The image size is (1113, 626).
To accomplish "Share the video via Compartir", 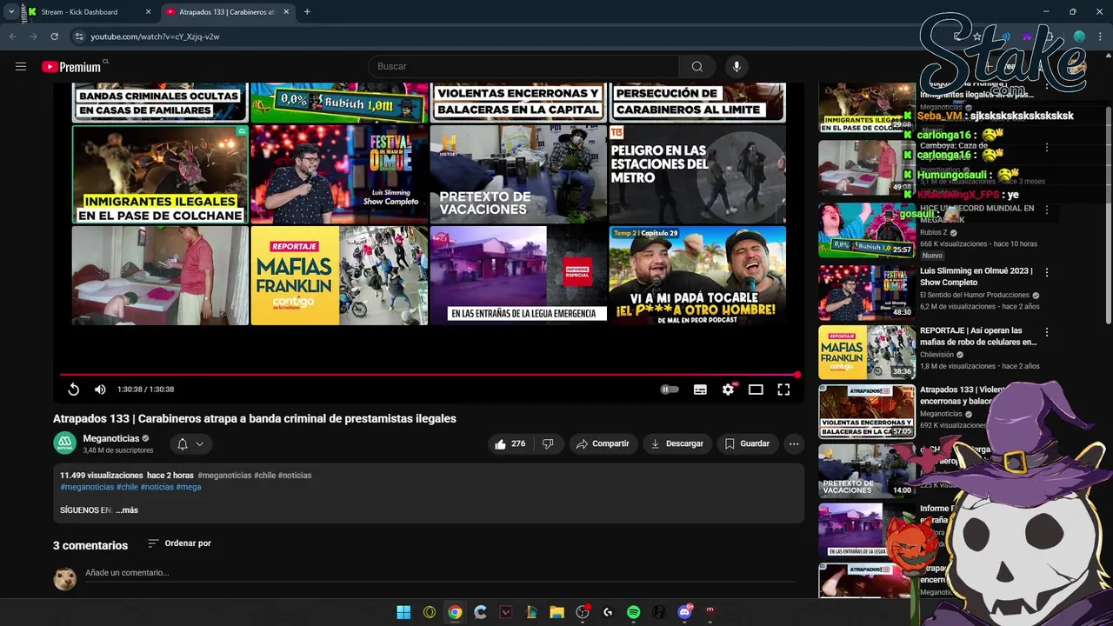I will pos(603,443).
